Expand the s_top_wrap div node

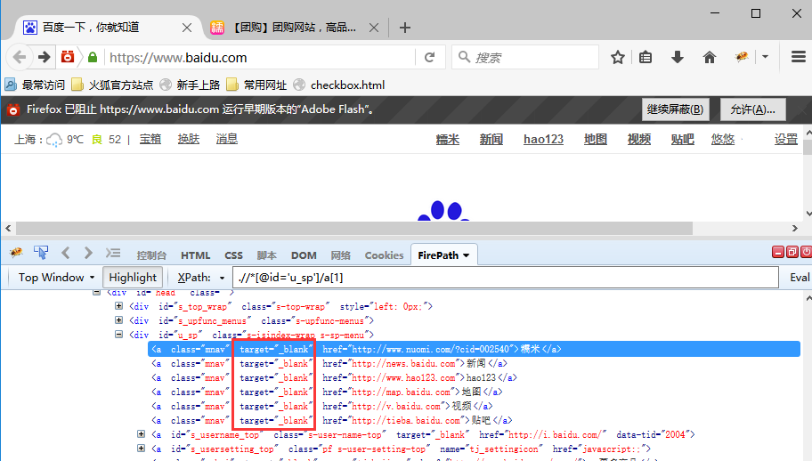pyautogui.click(x=118, y=306)
